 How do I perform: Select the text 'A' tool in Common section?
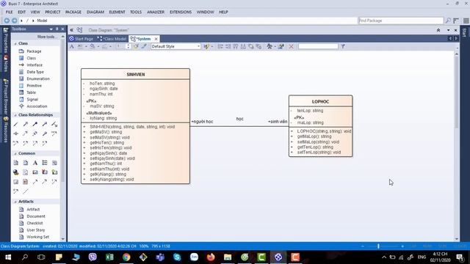35,163
